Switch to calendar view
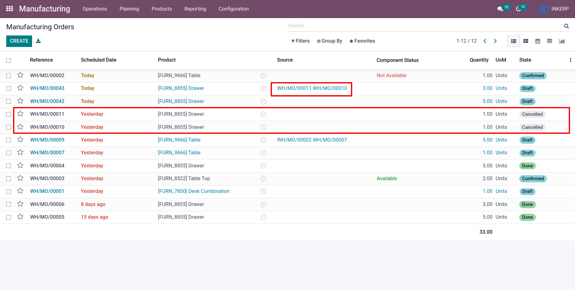This screenshot has height=290, width=575. (x=538, y=41)
